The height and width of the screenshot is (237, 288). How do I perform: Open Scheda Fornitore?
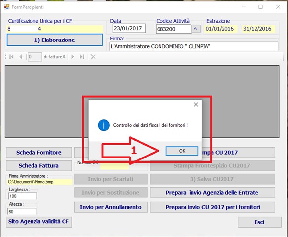(x=39, y=152)
